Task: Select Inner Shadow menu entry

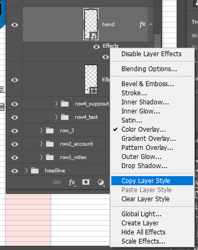Action: 152,102
